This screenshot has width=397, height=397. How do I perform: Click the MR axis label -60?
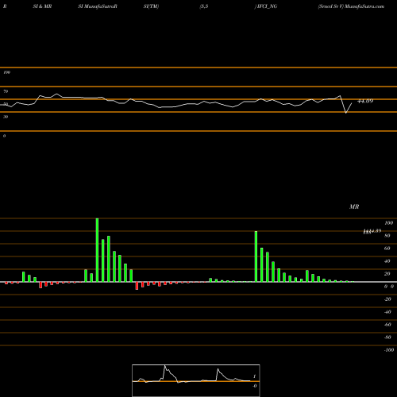tap(387, 325)
